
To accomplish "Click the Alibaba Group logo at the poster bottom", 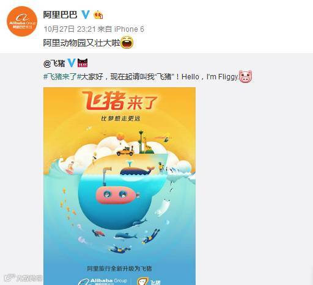I will pos(103,281).
